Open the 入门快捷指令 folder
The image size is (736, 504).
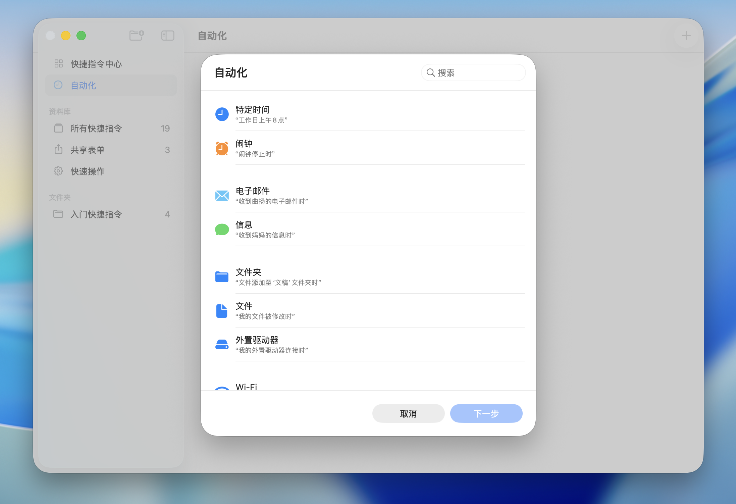point(96,214)
